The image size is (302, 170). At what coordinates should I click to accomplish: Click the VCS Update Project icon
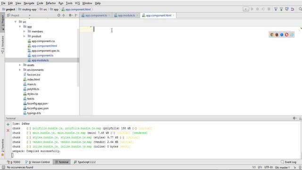click(276, 9)
